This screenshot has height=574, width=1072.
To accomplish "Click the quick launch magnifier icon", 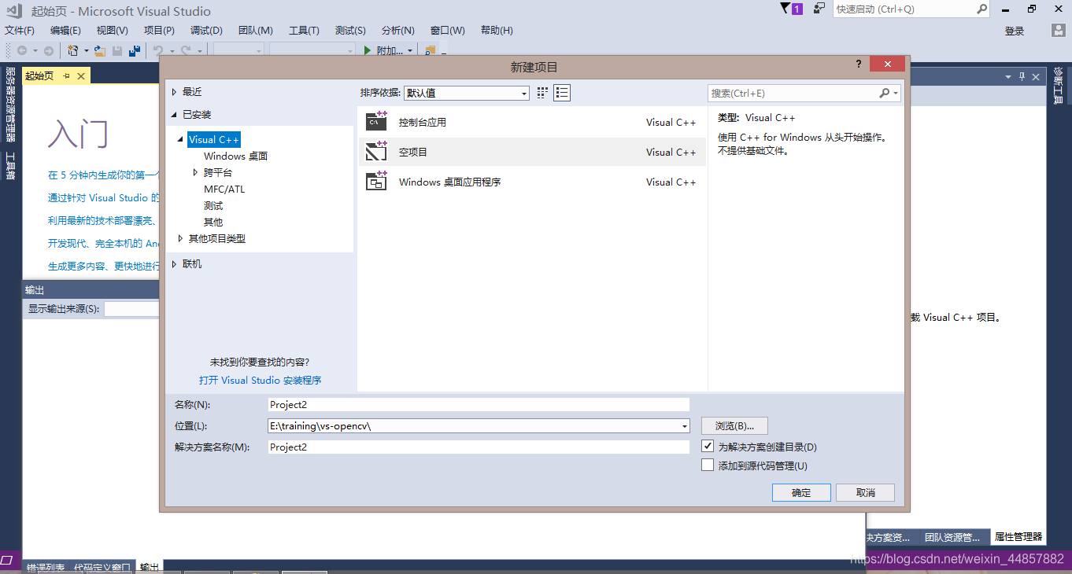I will point(982,9).
